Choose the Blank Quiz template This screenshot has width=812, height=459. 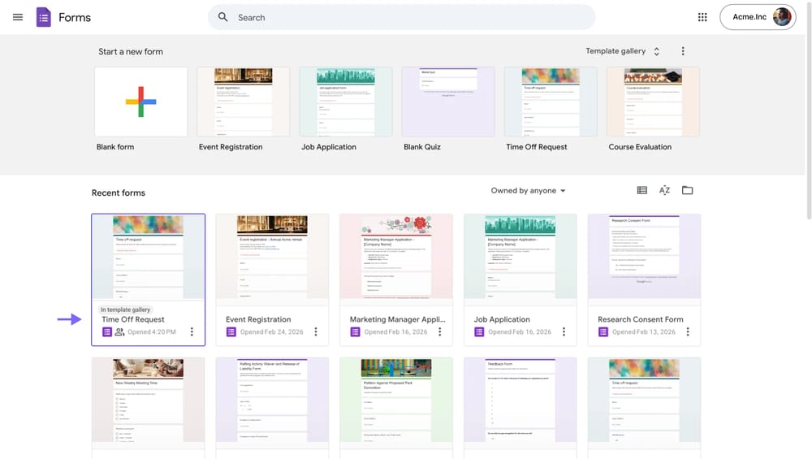click(x=448, y=102)
